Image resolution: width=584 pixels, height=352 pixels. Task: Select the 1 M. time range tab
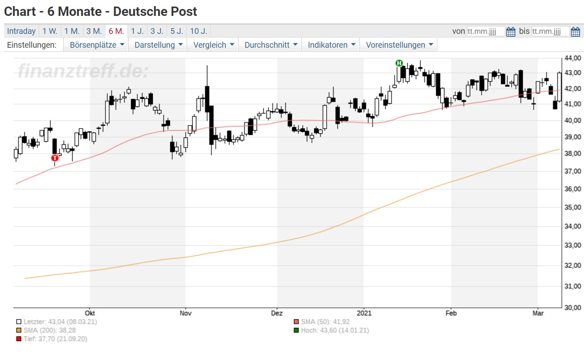tap(72, 31)
